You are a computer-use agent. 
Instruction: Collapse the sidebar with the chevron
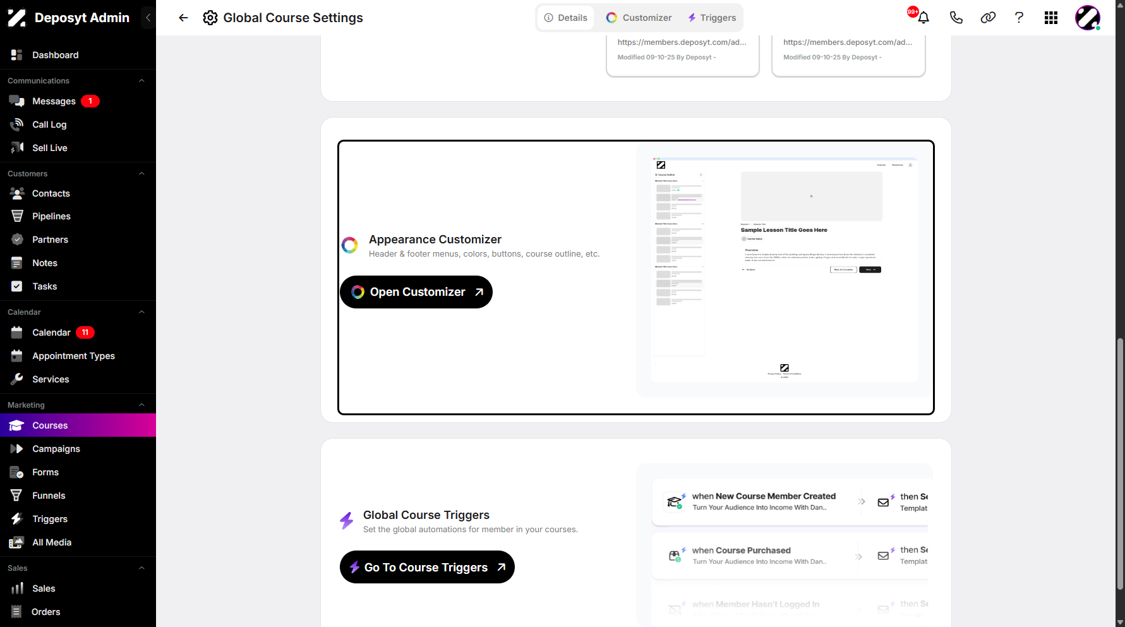coord(148,18)
